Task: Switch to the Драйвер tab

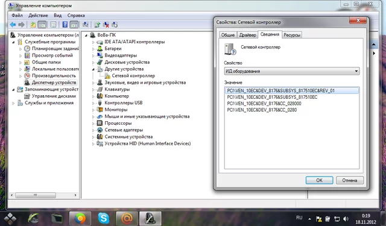Action: pyautogui.click(x=247, y=35)
